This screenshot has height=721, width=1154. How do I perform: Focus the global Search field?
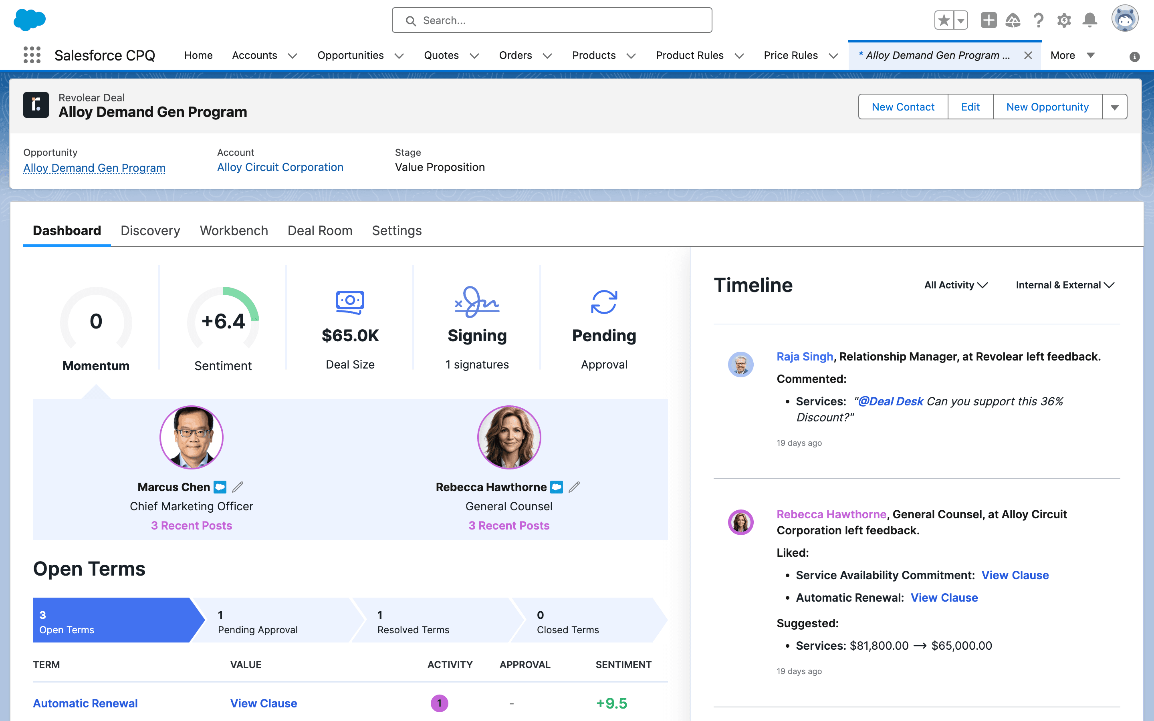(x=552, y=20)
